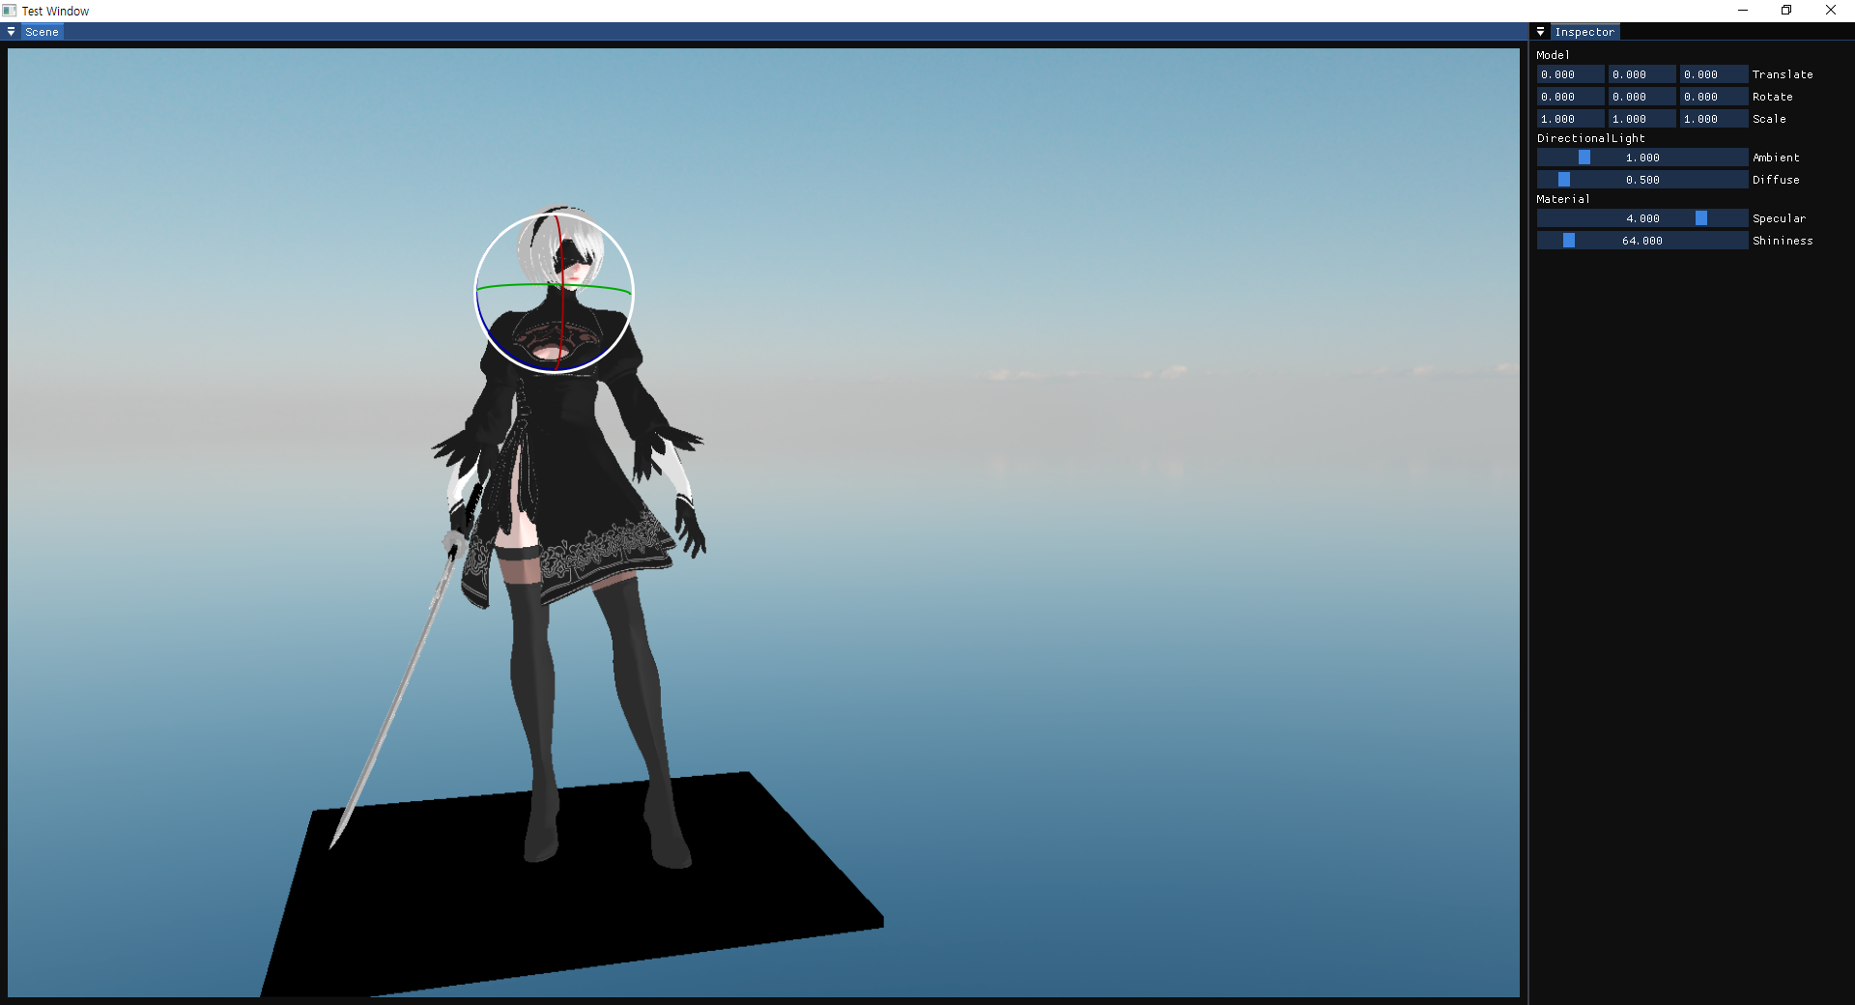Select the Scene tab
The image size is (1855, 1005).
tap(42, 32)
